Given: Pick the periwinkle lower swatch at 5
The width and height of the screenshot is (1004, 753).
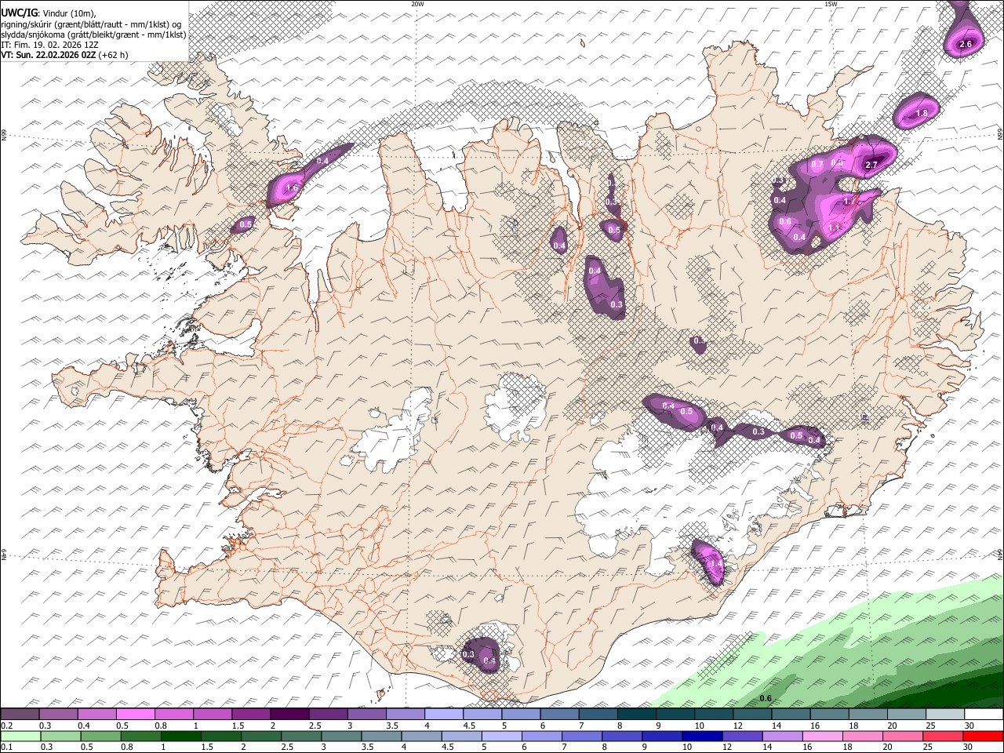Looking at the screenshot, I should tap(500, 737).
